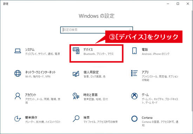Screen dimensions: 193x134
Task: Select the 検索 category title
Action: pyautogui.click(x=87, y=118)
